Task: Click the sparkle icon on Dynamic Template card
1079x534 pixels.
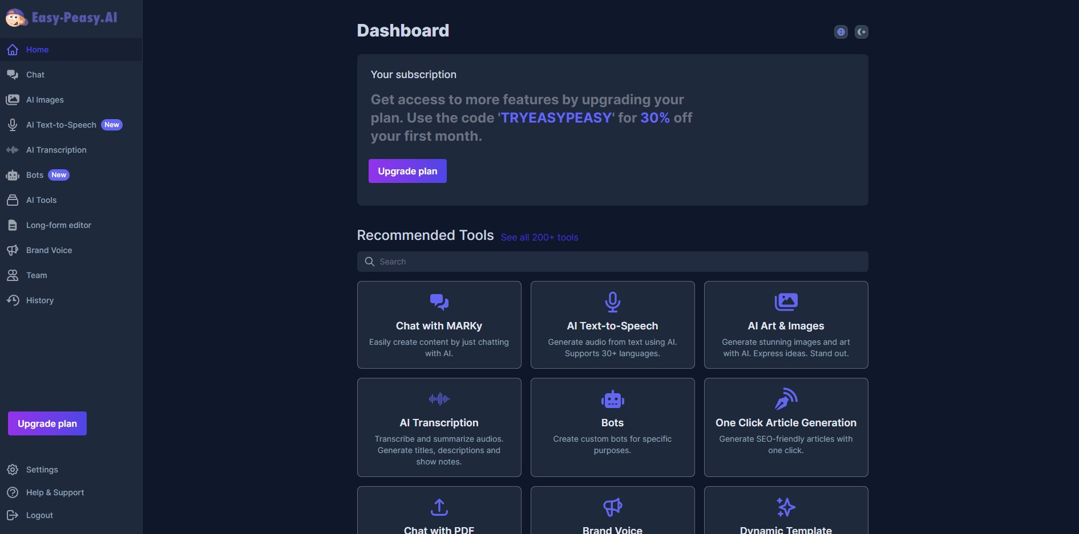Action: coord(786,507)
